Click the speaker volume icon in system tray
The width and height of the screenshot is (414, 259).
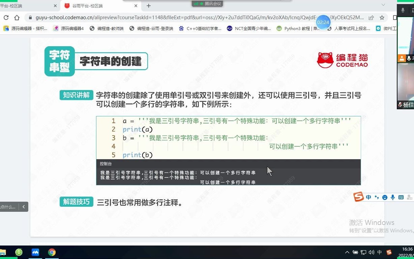coord(372,252)
